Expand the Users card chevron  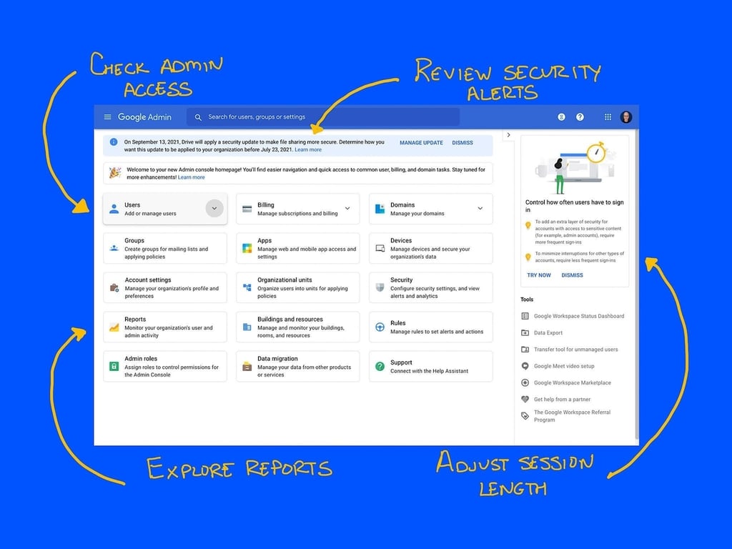point(214,209)
